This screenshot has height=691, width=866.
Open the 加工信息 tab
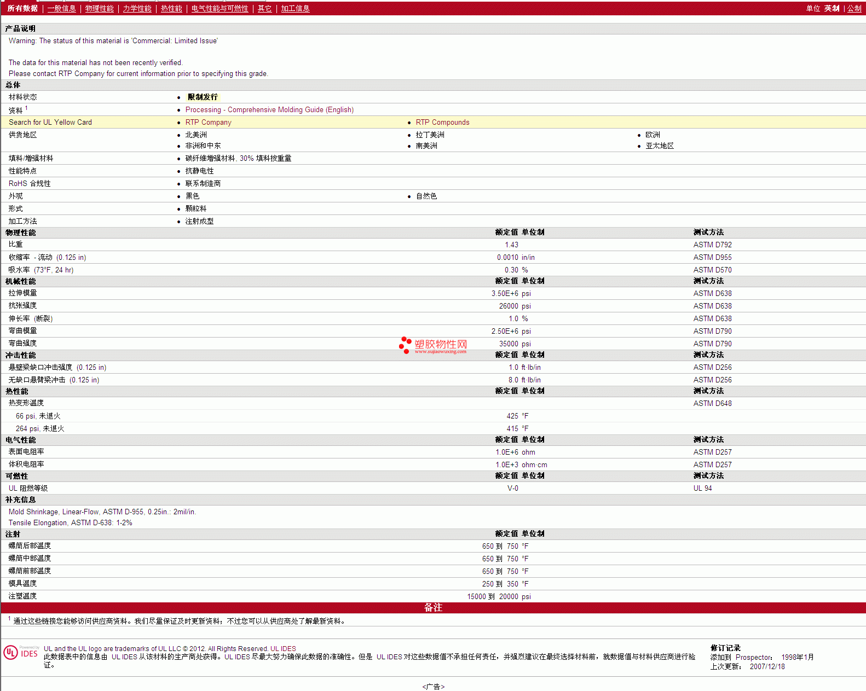tap(295, 9)
